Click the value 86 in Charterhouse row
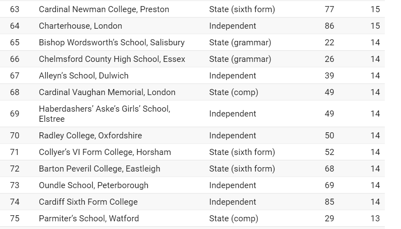 point(329,26)
